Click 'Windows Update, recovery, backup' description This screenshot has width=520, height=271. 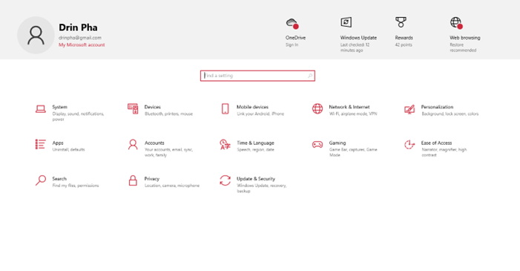[261, 189]
